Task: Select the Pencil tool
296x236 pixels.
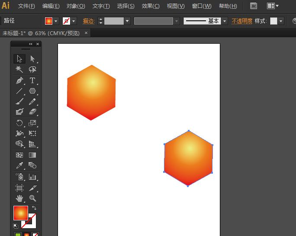Action: click(32, 101)
